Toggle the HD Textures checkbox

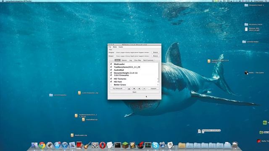[111, 79]
